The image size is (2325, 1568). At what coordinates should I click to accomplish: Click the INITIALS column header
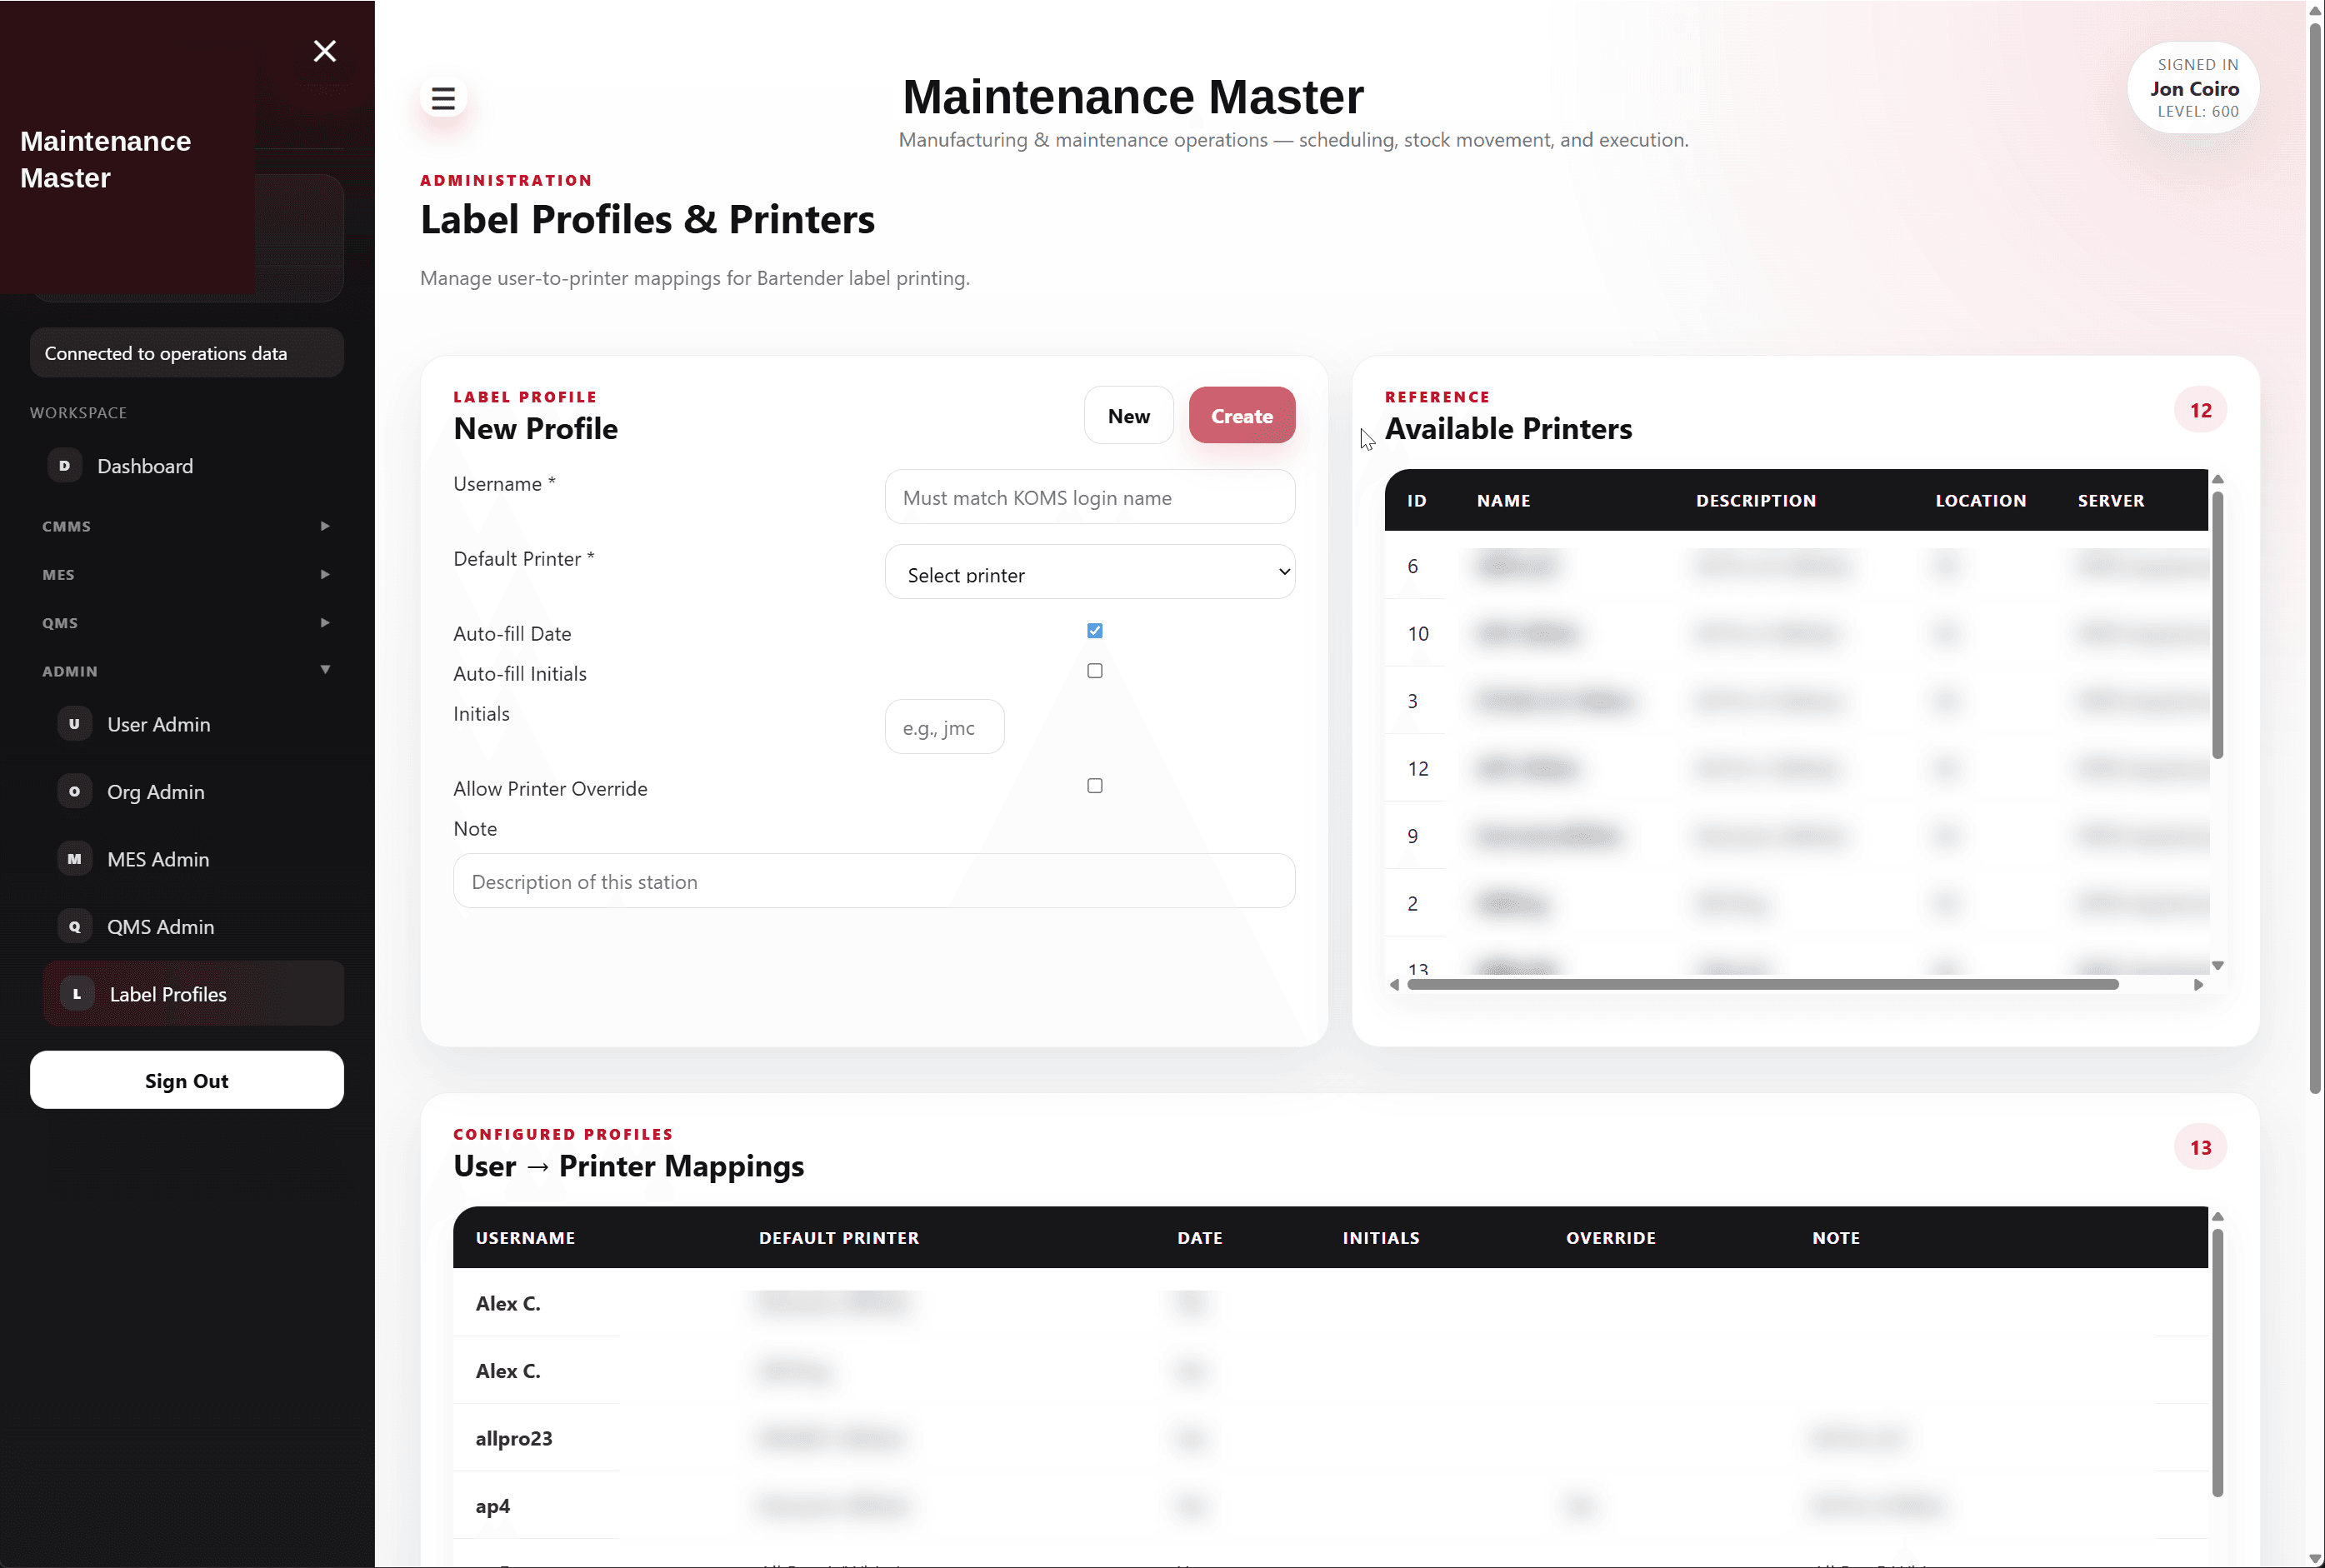[1380, 1238]
